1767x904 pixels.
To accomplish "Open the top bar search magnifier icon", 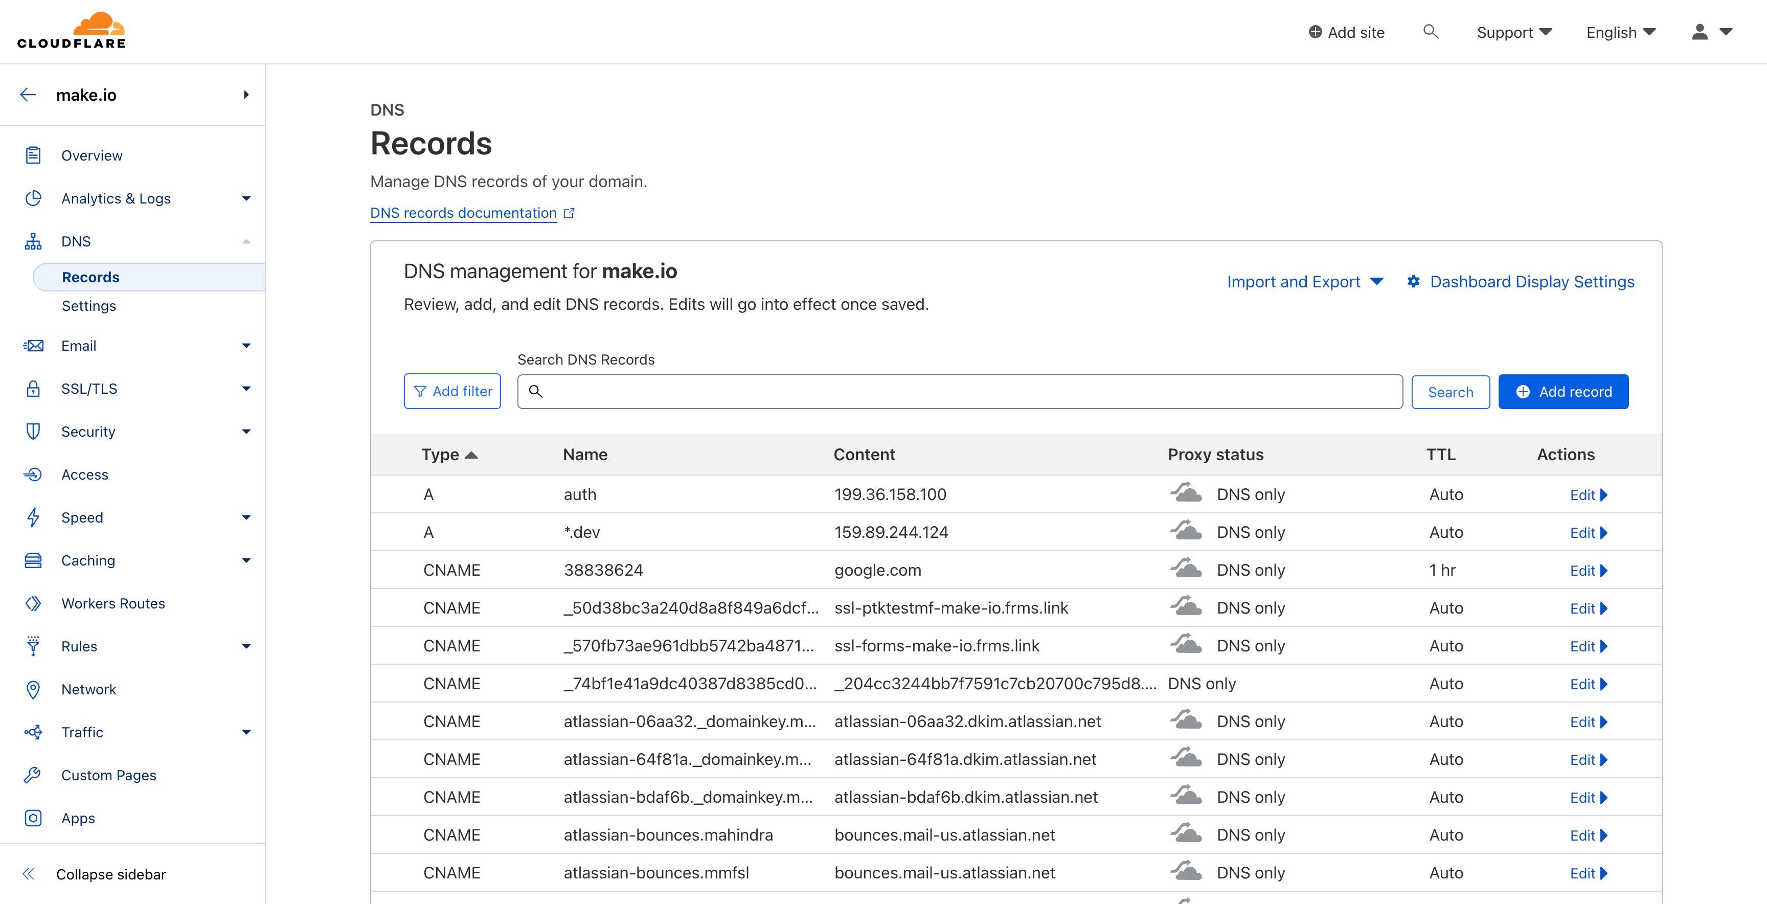I will coord(1430,32).
